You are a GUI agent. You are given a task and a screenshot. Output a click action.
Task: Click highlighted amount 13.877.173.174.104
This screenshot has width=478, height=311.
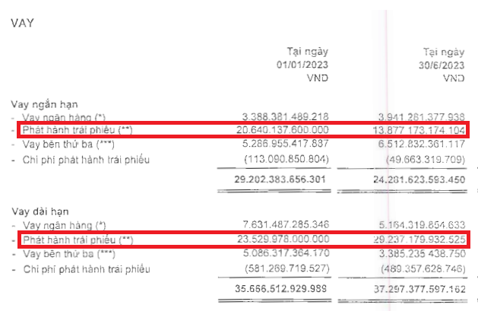pos(413,131)
